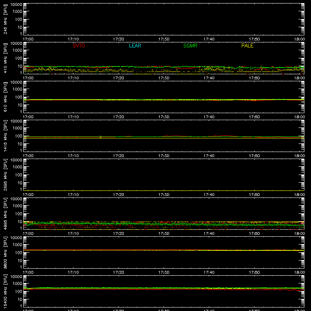The width and height of the screenshot is (311, 311).
Task: Click the green SGMR station label
Action: 190,45
